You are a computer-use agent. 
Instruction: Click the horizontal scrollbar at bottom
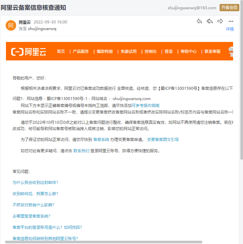coord(104,242)
